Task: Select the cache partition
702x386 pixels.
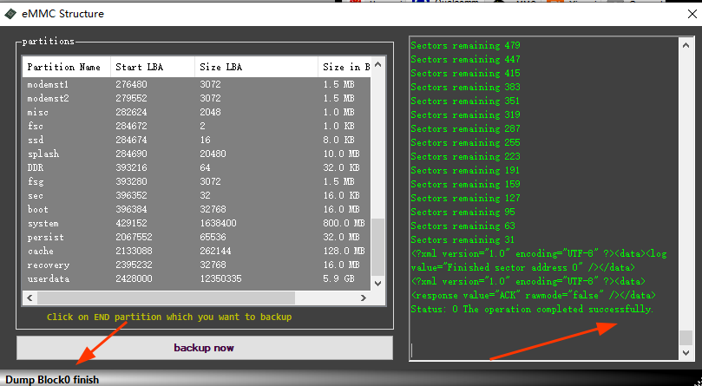Action: [x=196, y=251]
